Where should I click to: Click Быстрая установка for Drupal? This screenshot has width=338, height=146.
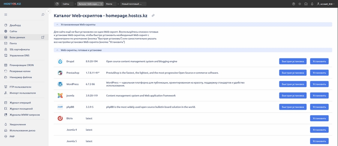[x=293, y=61]
